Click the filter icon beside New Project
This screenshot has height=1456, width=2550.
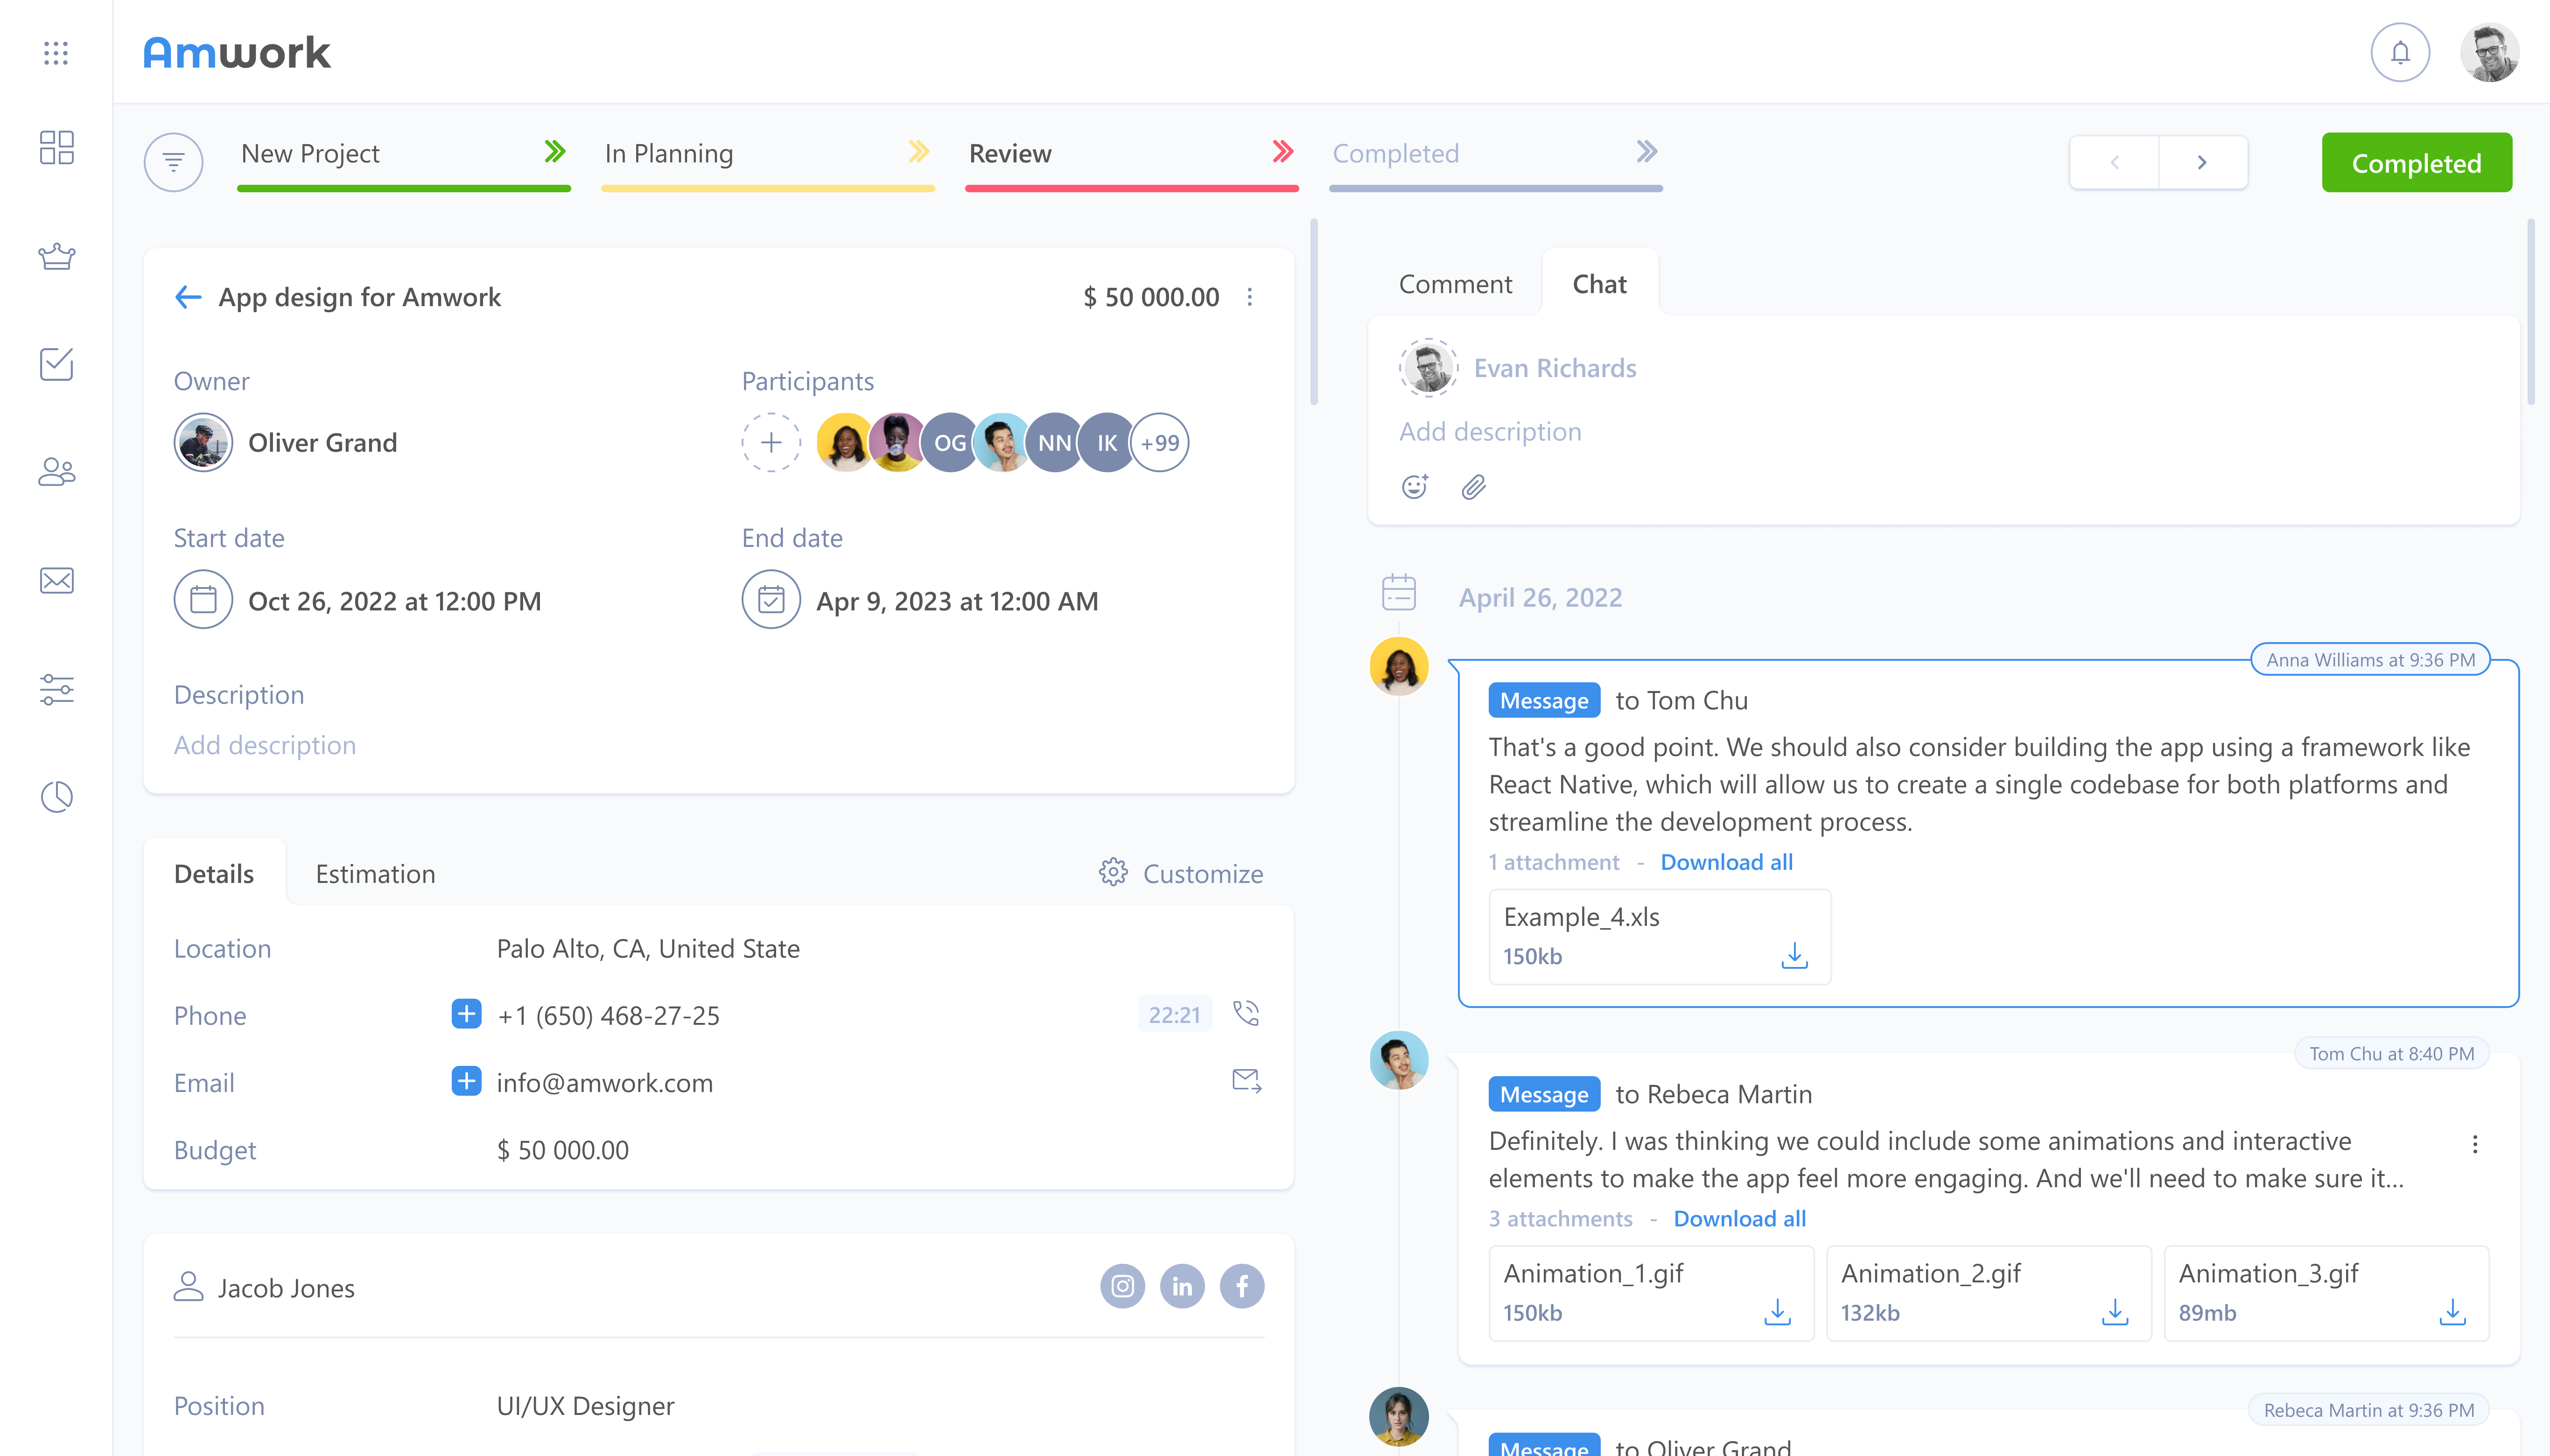(173, 162)
